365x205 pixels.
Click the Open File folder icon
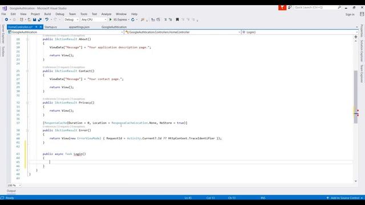pyautogui.click(x=29, y=20)
